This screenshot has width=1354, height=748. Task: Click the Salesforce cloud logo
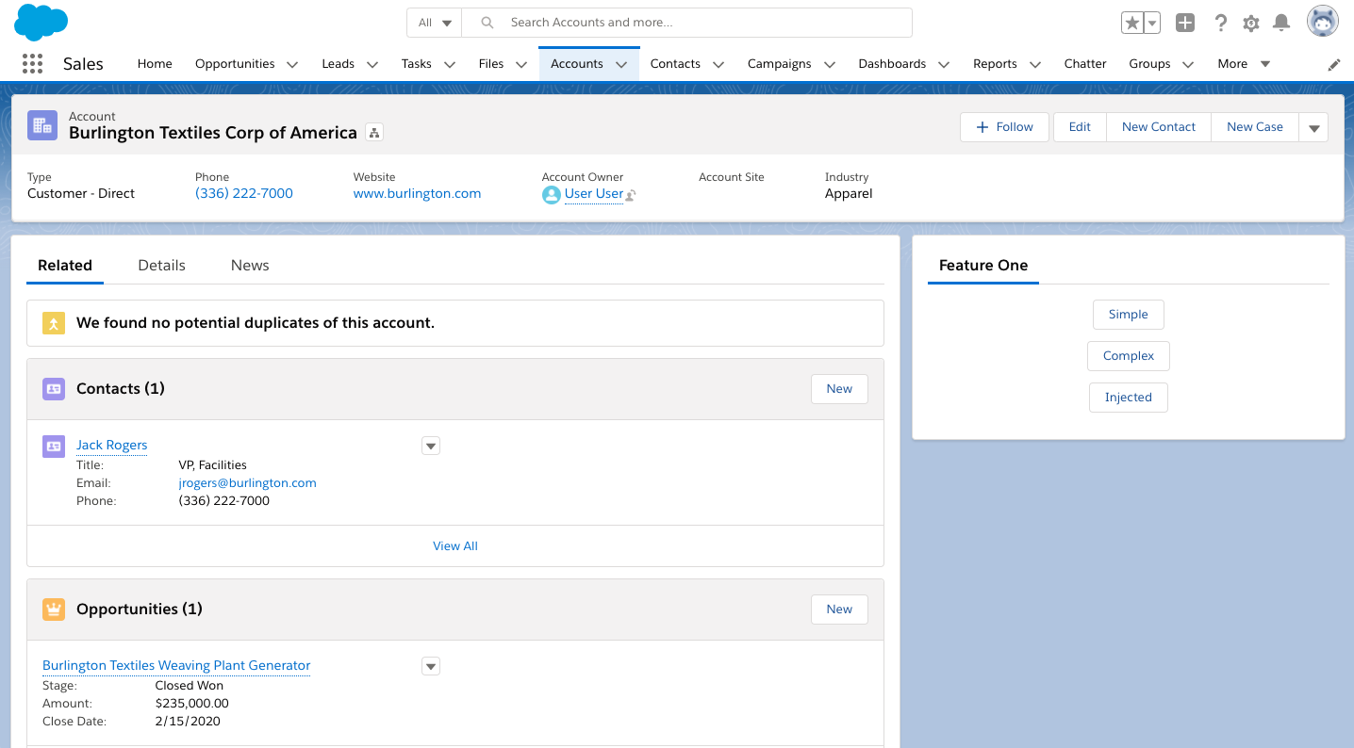tap(41, 22)
